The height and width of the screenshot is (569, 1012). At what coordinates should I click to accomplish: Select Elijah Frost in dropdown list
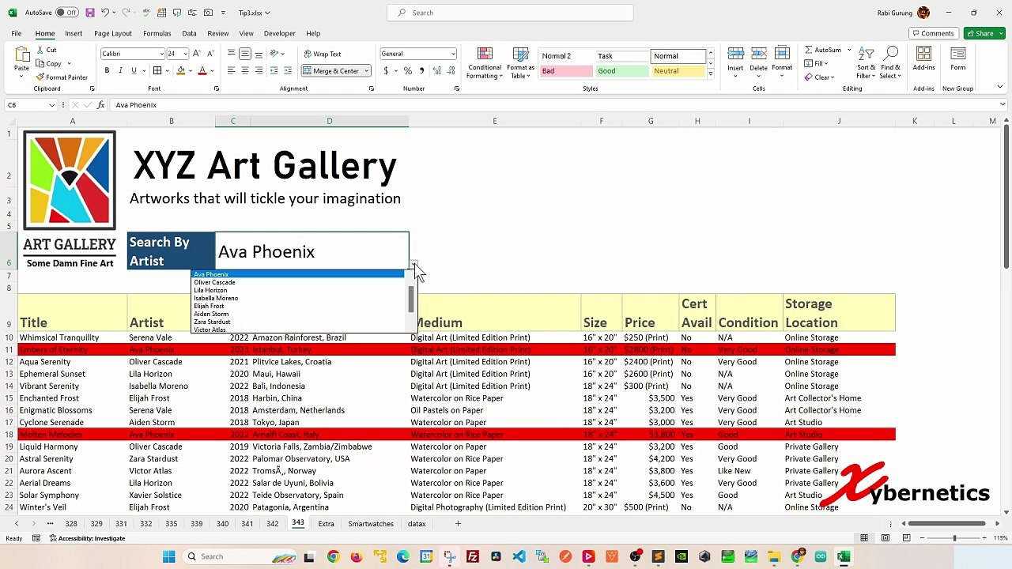[x=209, y=306]
